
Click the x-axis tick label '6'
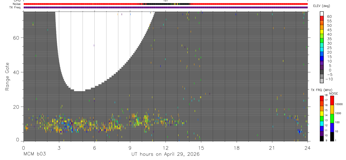coord(94,148)
